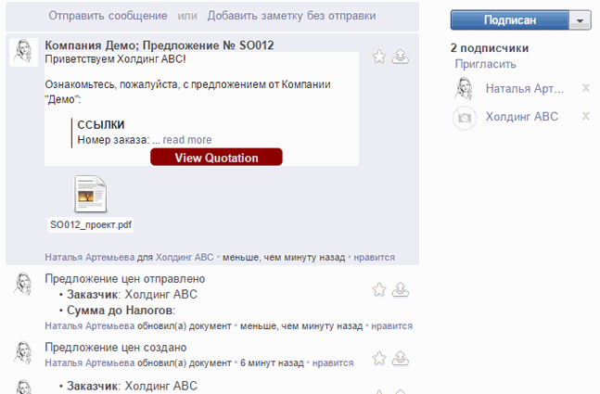Click Пригласить to invite followers
Image resolution: width=600 pixels, height=394 pixels.
485,64
